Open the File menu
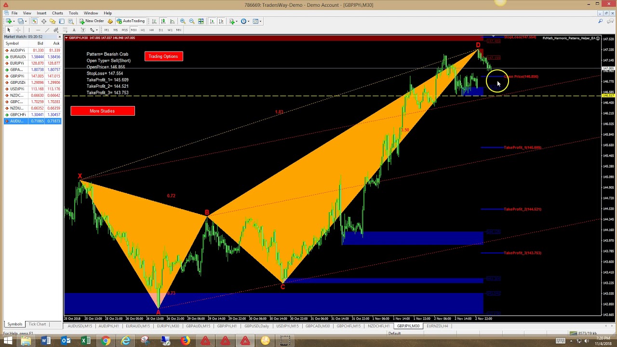Viewport: 617px width, 347px height. [x=14, y=13]
